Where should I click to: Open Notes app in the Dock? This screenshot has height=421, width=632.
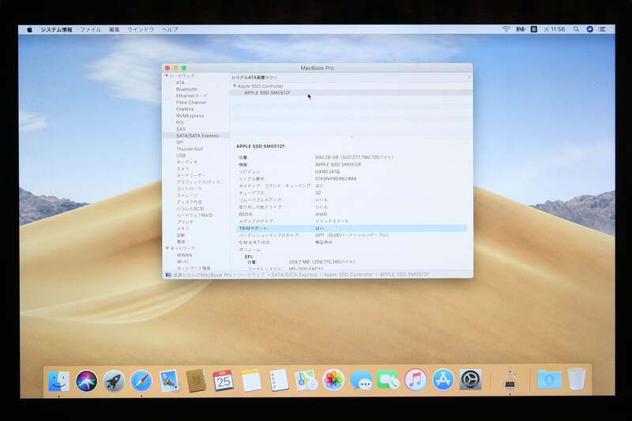click(x=251, y=380)
